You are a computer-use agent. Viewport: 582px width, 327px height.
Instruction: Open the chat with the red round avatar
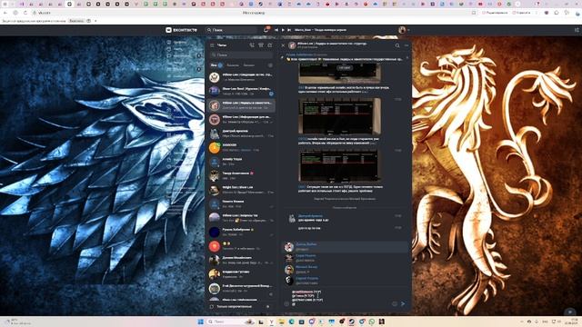tap(241, 246)
